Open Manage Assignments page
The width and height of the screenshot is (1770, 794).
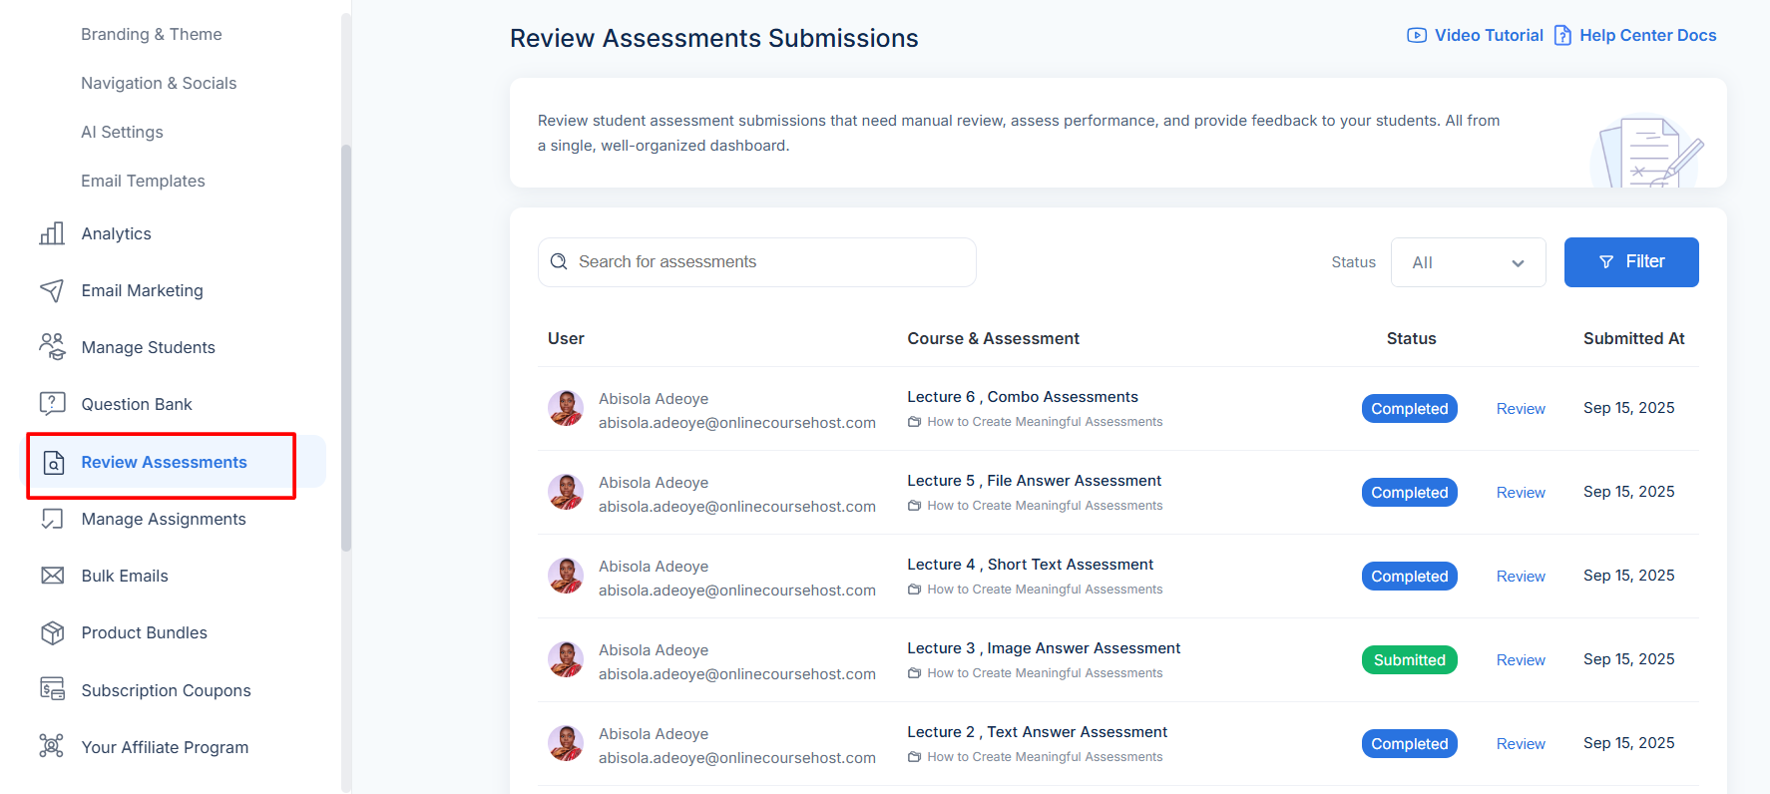coord(164,519)
